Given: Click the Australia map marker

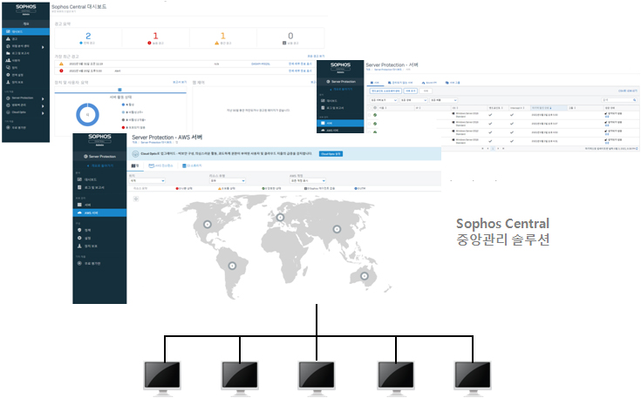Looking at the screenshot, I should [x=363, y=275].
